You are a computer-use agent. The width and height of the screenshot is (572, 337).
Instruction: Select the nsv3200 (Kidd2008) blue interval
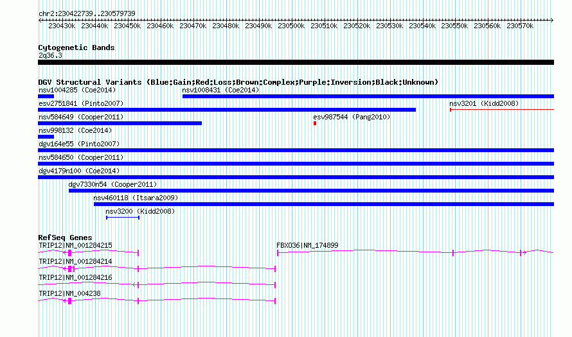123,218
